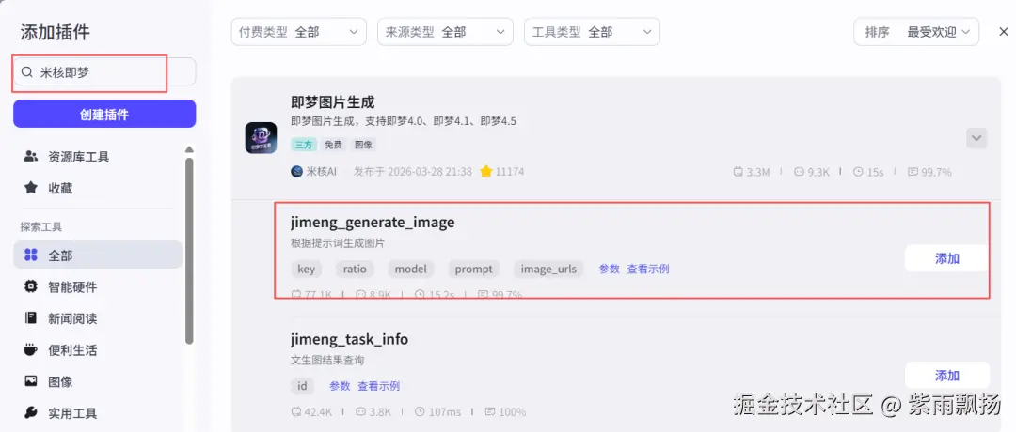The image size is (1016, 432).
Task: Open the 排序 最受欢迎 dropdown
Action: click(917, 32)
